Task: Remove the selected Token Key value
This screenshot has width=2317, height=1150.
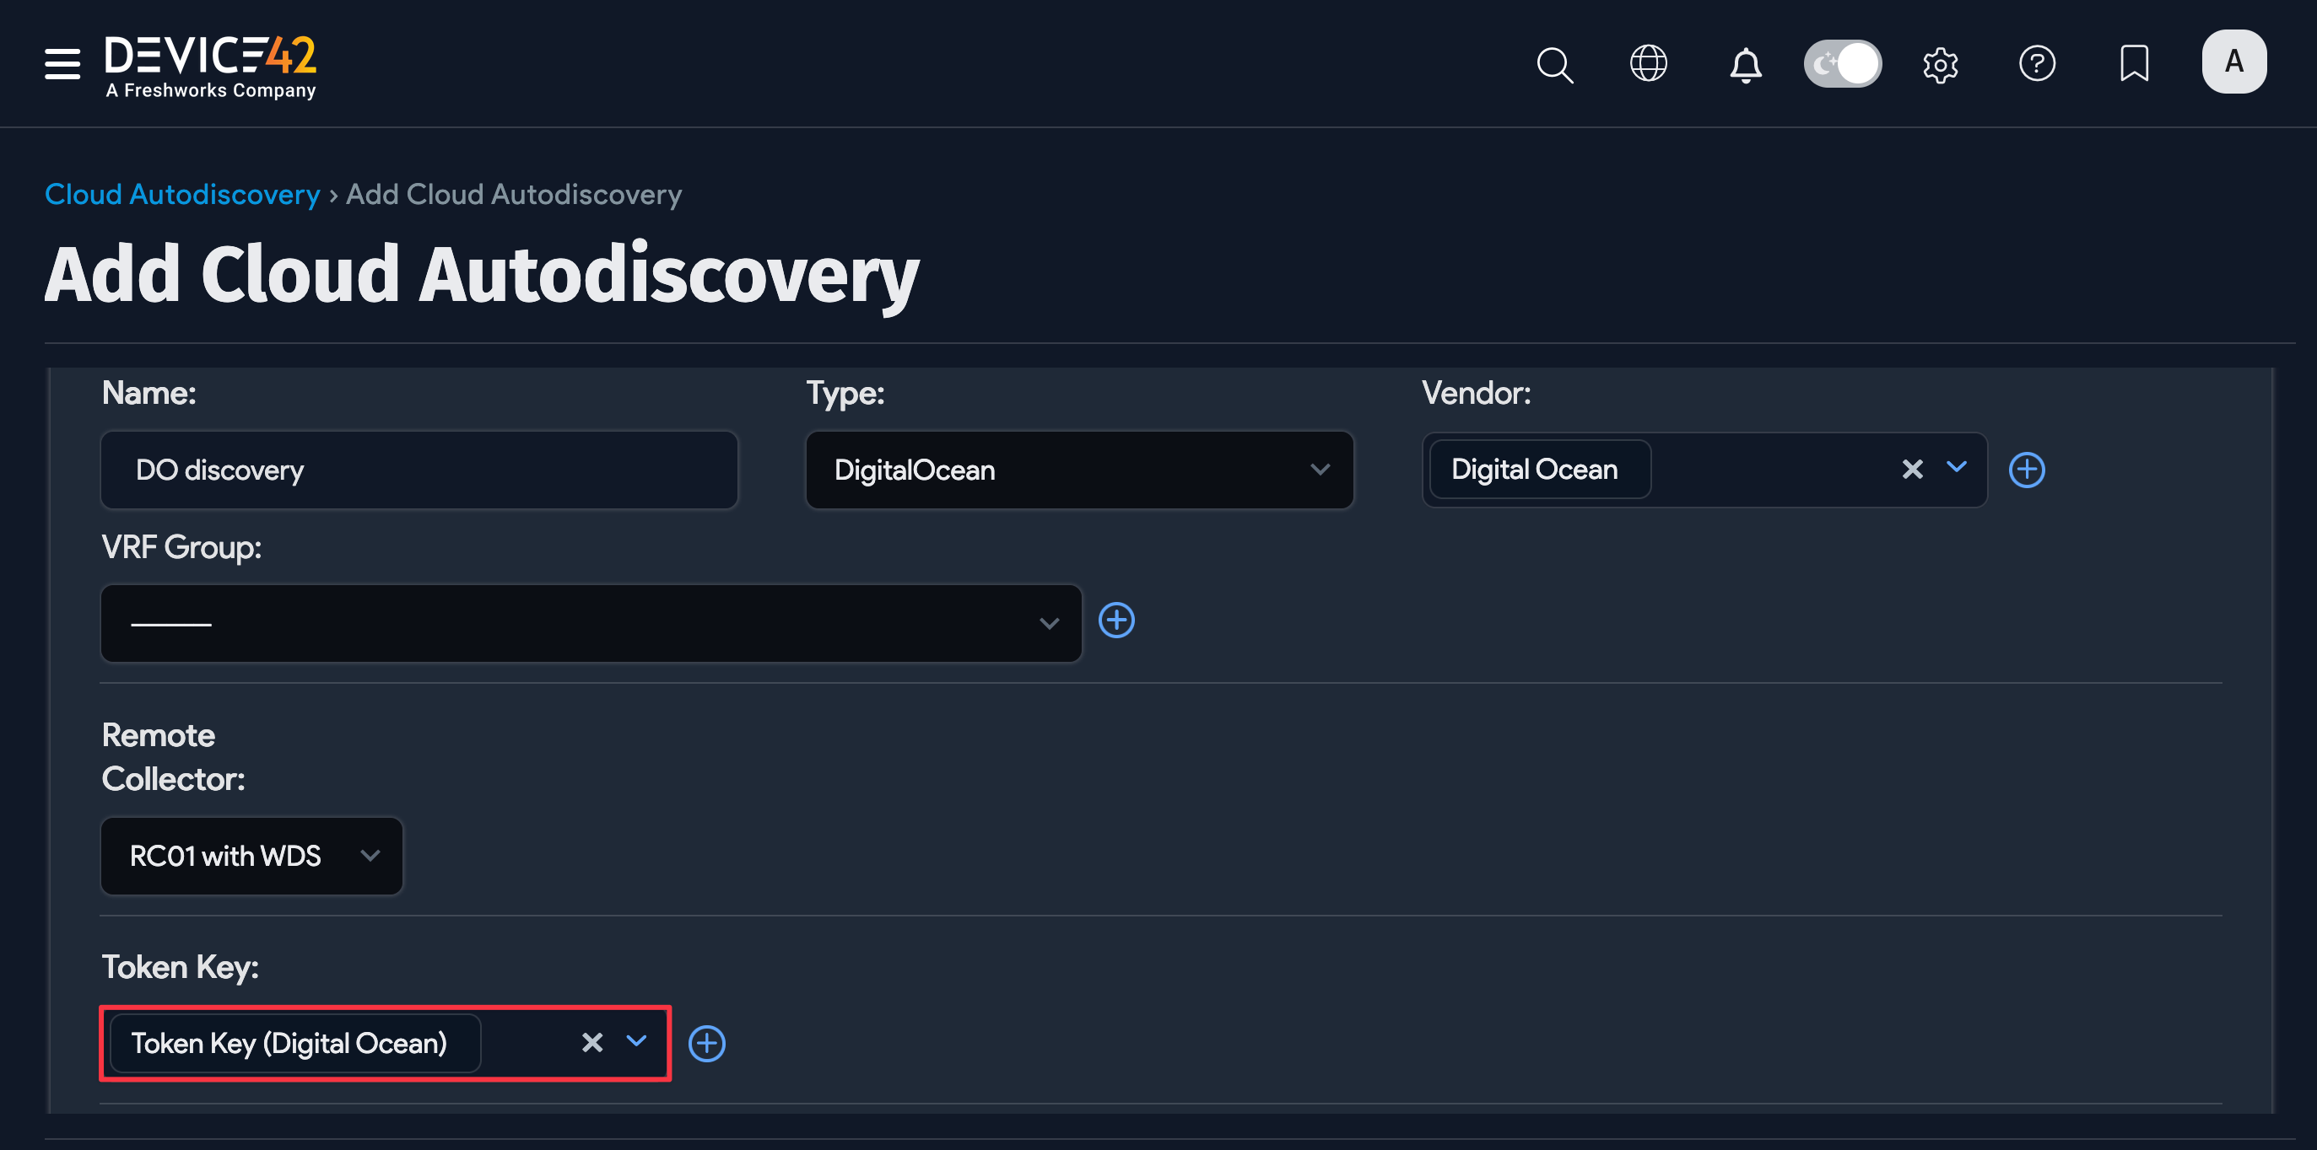Action: click(591, 1042)
